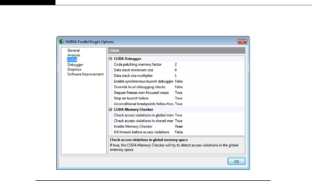Click the NVIDIA Parallel Nsight Options title

pyautogui.click(x=89, y=42)
